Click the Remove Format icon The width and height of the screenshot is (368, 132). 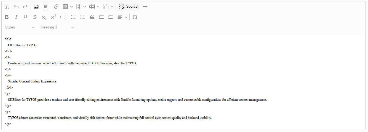(7, 7)
